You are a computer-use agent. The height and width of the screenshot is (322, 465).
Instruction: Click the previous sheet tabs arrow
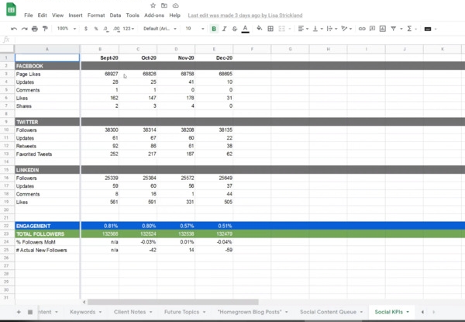pos(422,312)
